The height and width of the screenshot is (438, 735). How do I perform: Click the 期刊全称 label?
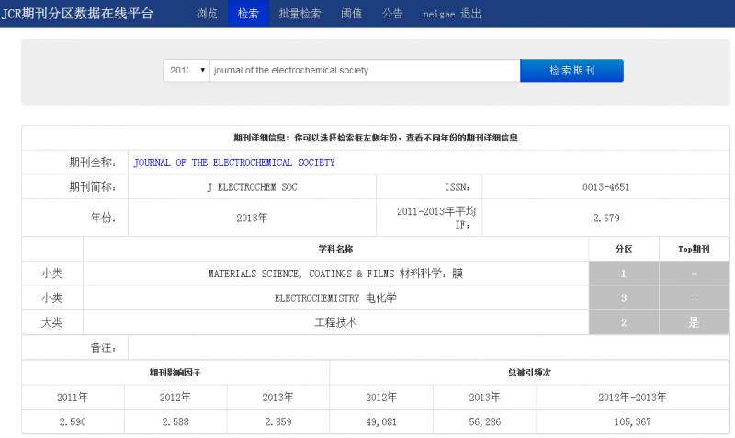pos(93,163)
